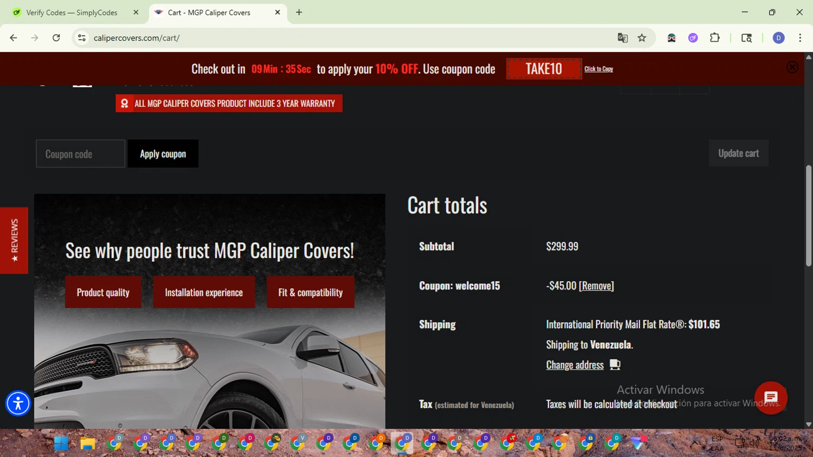Screen dimensions: 813x457
Task: Show hidden system tray icons
Action: 694,443
